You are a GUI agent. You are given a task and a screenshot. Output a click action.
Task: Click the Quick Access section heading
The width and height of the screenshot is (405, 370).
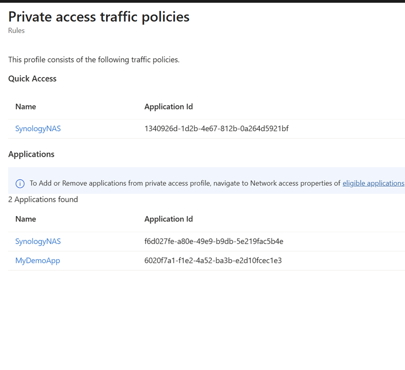[32, 78]
